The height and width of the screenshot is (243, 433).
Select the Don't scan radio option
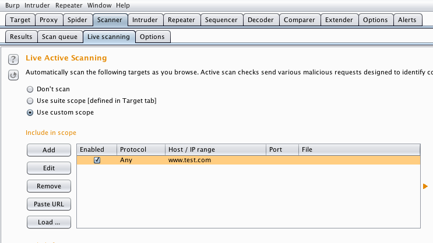coord(30,90)
